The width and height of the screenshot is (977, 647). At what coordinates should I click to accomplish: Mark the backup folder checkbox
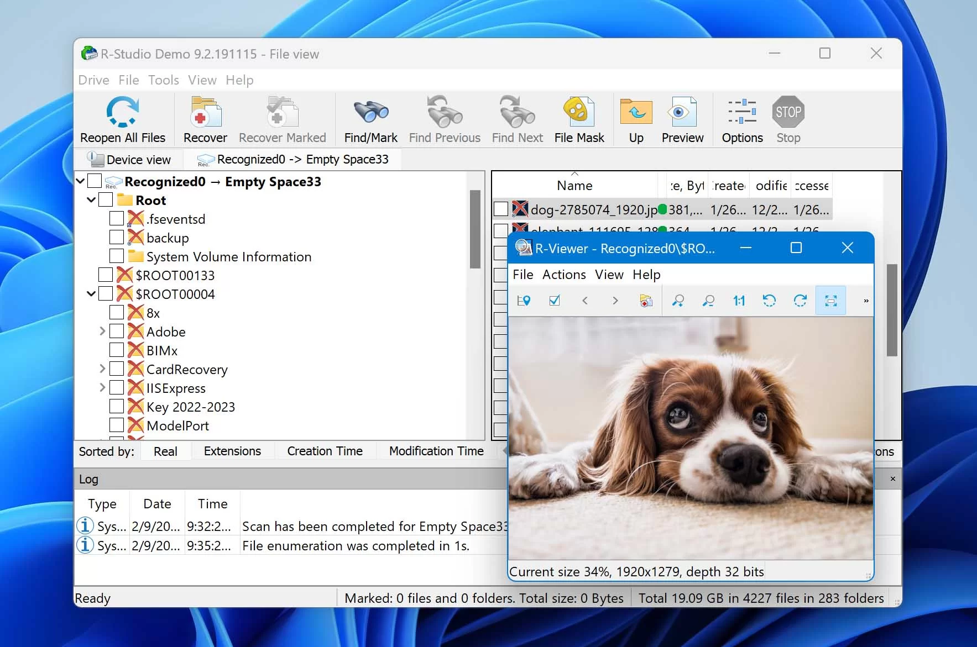[x=116, y=237]
